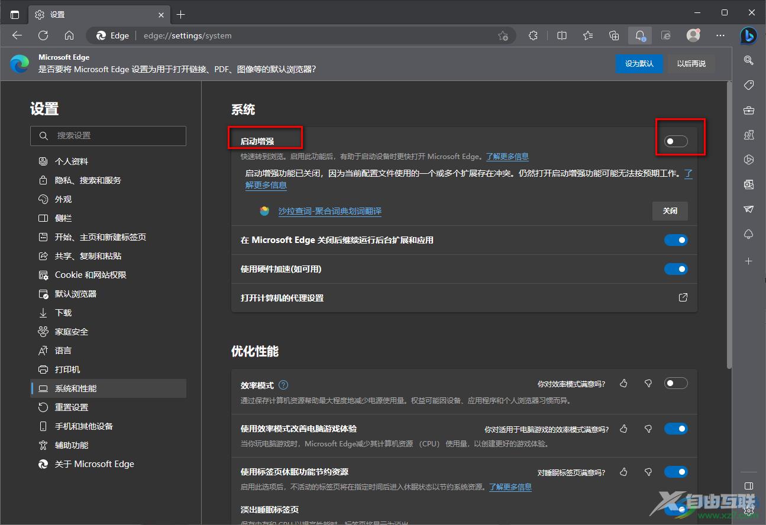Click 关闭 button for 沙拉查词 extension
The image size is (766, 525).
coord(670,210)
